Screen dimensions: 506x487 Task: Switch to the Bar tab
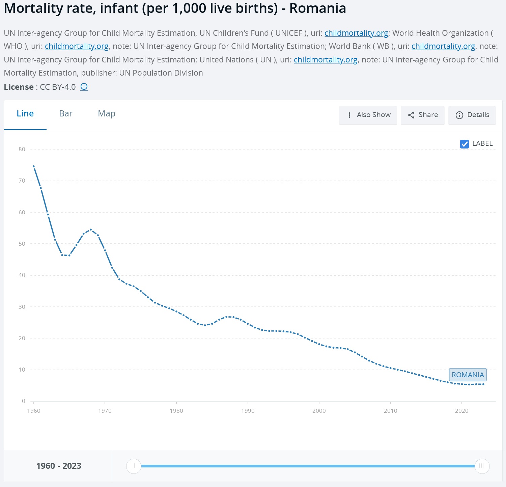pyautogui.click(x=66, y=114)
